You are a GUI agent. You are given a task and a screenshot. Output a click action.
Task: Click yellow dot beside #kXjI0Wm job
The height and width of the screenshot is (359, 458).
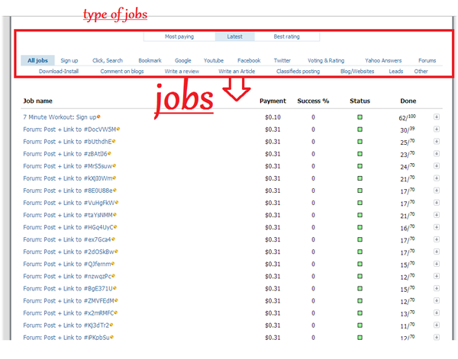click(114, 178)
